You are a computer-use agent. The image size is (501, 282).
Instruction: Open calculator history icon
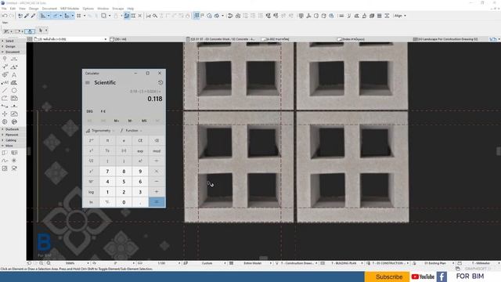click(x=160, y=82)
